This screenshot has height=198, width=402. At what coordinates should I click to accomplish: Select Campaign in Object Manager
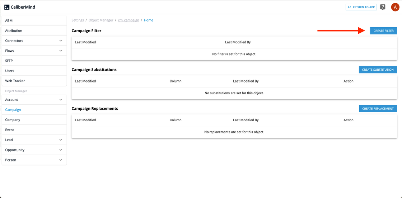pos(34,110)
